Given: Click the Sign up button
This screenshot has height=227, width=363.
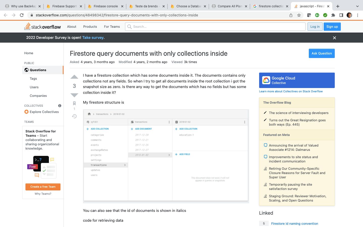Looking at the screenshot, I should (332, 26).
